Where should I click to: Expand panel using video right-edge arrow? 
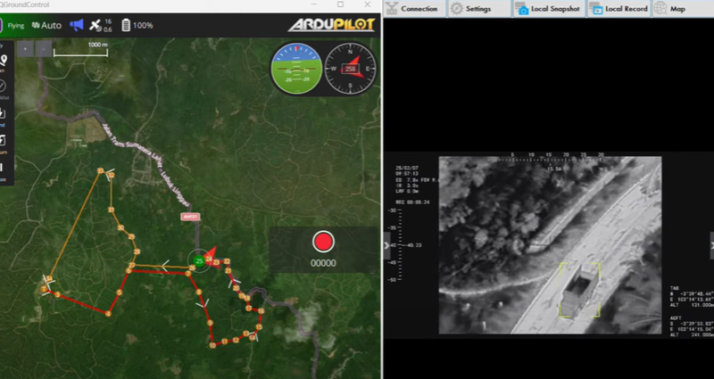coord(710,244)
